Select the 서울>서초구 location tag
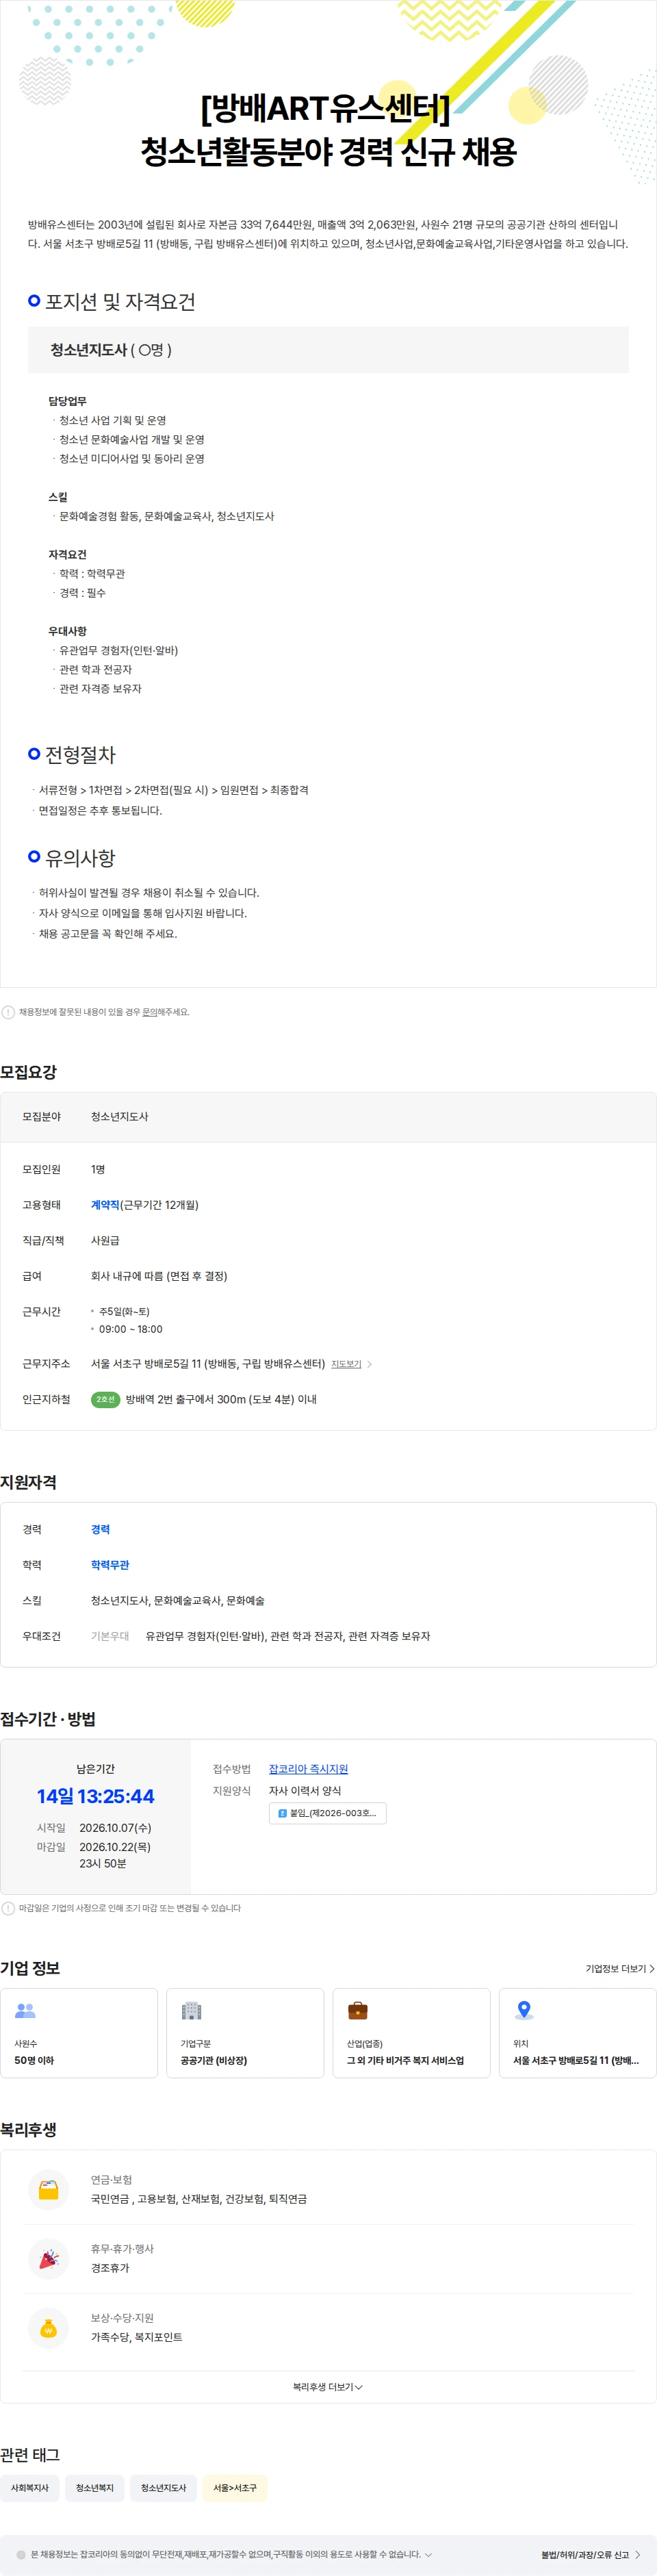Viewport: 657px width, 2576px height. 235,2488
